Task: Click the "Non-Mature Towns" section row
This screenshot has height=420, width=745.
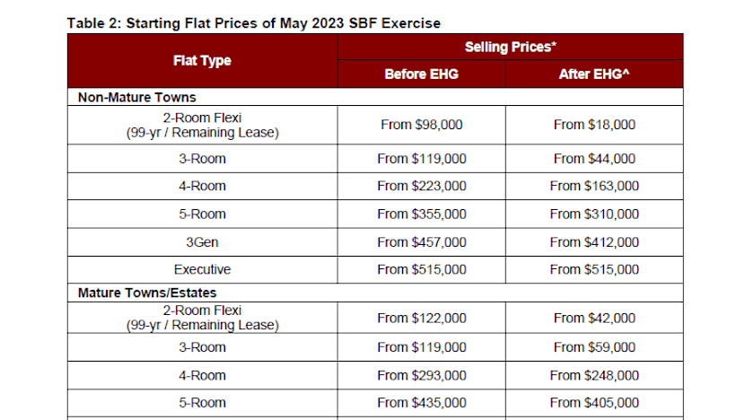Action: click(137, 97)
